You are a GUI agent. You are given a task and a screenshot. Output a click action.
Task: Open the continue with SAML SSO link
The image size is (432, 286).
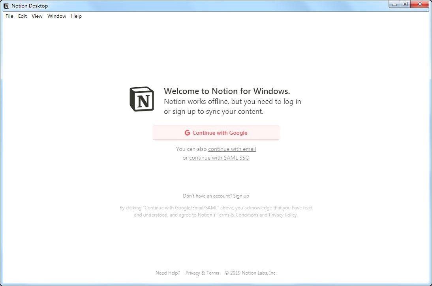point(219,158)
